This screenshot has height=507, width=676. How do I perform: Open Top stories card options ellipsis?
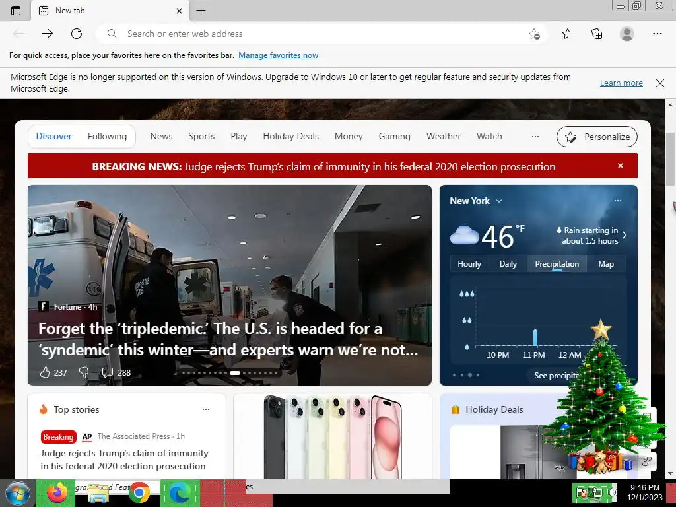206,409
